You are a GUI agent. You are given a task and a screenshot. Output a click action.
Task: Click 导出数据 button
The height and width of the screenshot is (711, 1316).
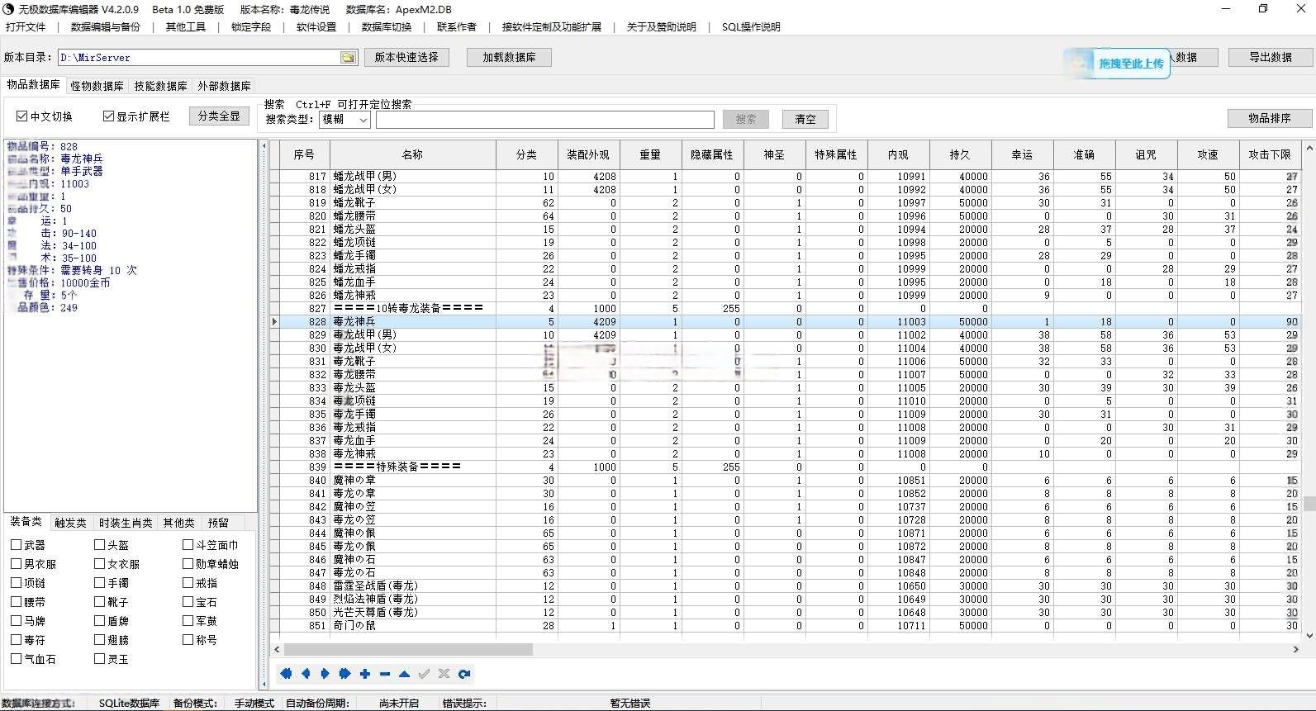point(1270,57)
